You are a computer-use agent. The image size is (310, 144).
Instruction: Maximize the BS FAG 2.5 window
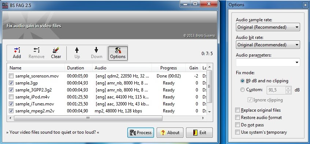tap(195, 4)
